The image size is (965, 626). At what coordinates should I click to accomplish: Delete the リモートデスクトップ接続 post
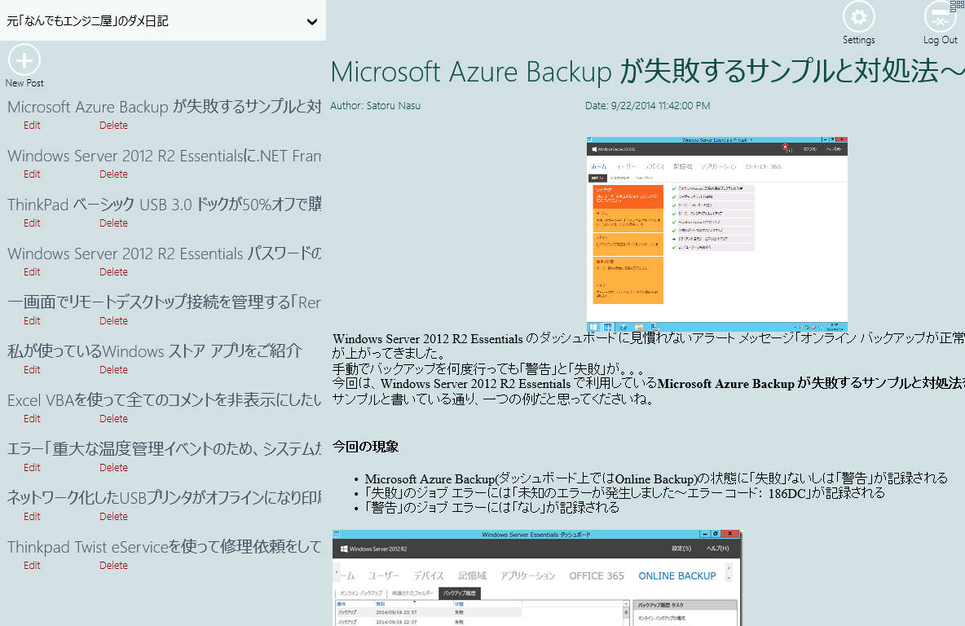[114, 320]
